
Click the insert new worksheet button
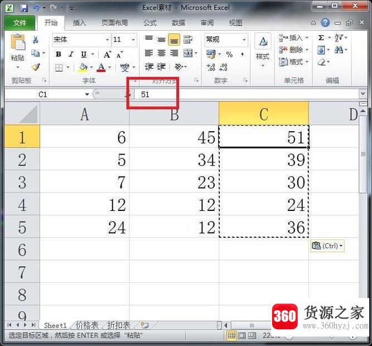click(144, 325)
